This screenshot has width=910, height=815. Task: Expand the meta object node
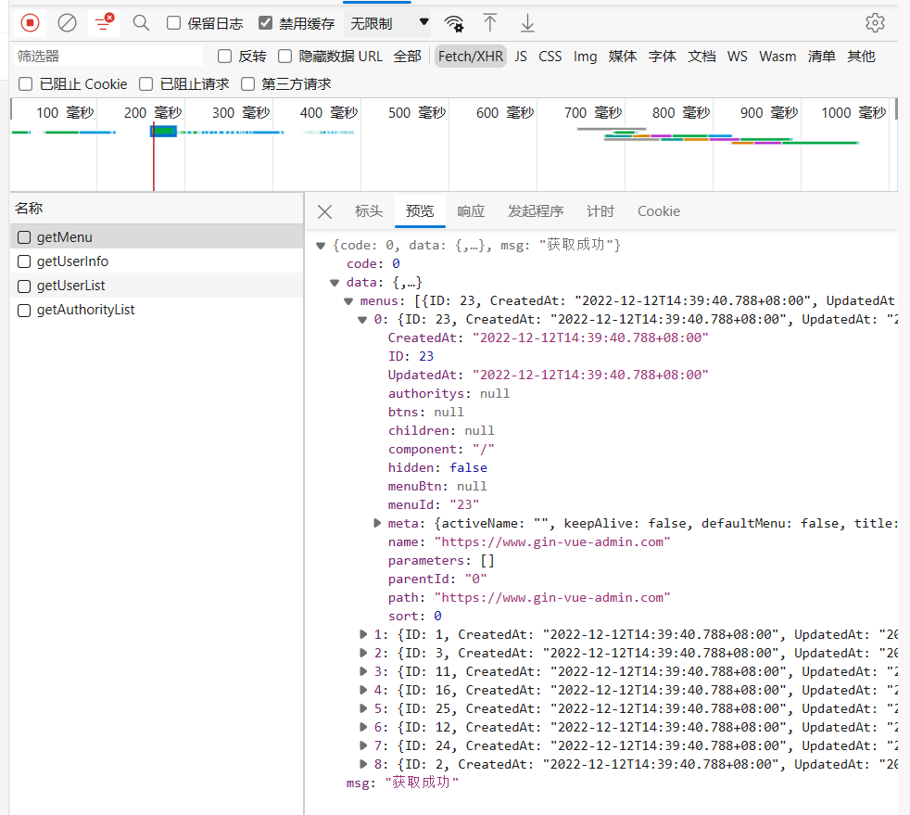click(377, 523)
